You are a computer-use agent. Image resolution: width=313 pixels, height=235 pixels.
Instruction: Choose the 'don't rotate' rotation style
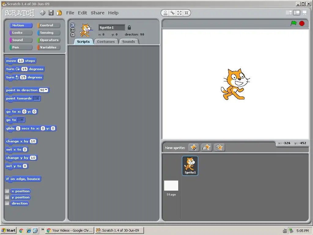coord(73,35)
